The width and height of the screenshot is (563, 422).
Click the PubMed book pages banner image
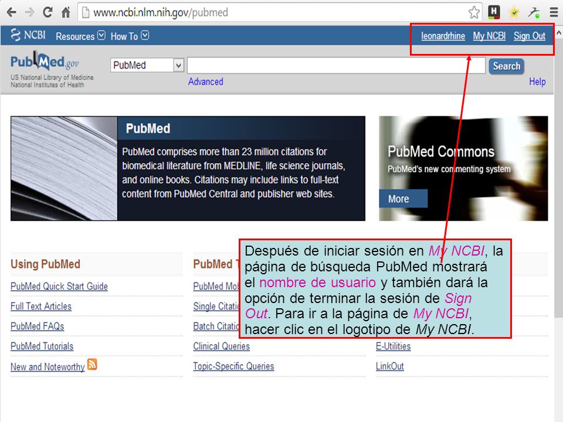65,168
